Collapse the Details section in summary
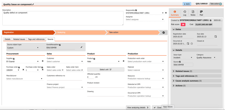 coord(197,50)
